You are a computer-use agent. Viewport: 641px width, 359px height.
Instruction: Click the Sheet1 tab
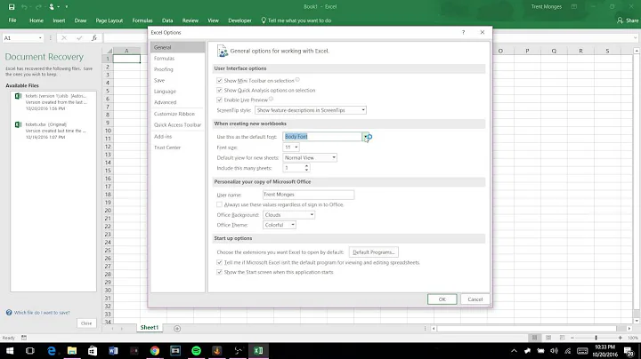pyautogui.click(x=150, y=328)
